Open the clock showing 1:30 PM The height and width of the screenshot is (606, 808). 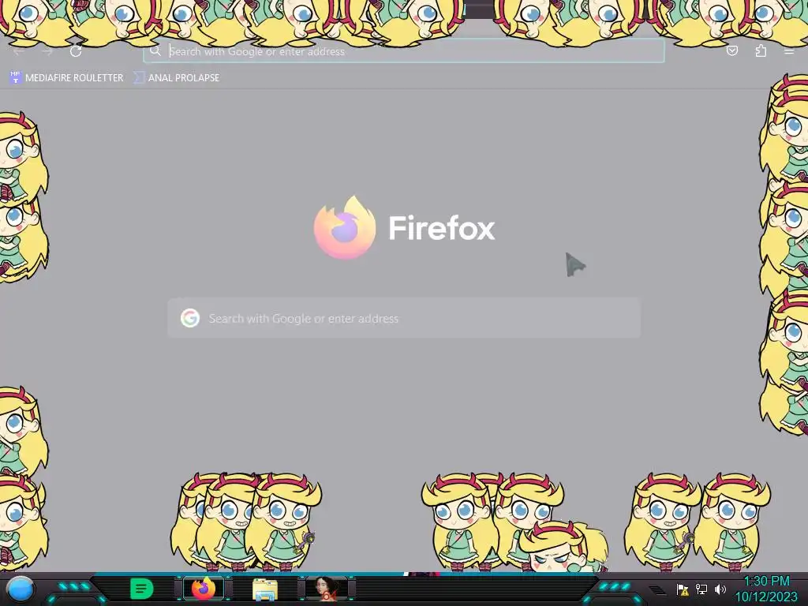point(766,582)
